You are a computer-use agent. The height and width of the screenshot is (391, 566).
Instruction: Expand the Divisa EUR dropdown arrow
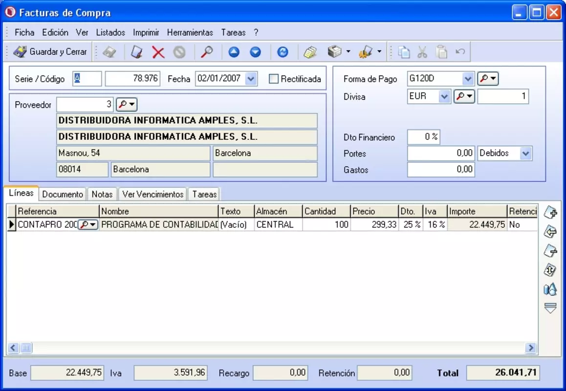click(x=444, y=96)
